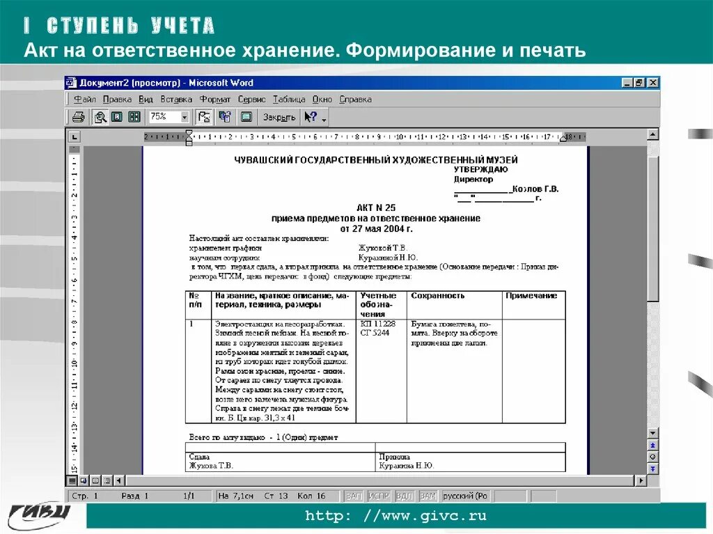Click the Print icon in preview toolbar
This screenshot has height=534, width=713.
78,118
